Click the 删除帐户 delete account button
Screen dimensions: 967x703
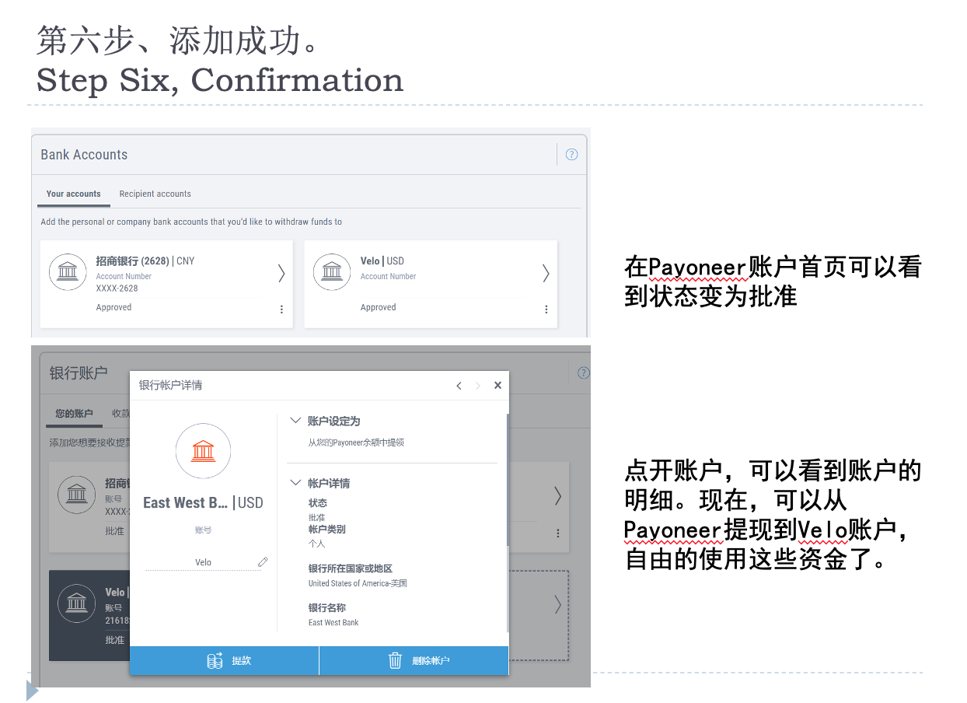[x=414, y=660]
